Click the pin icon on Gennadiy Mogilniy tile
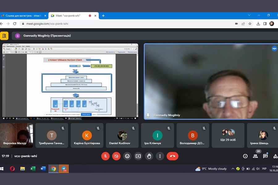The image size is (278, 185). click(148, 115)
